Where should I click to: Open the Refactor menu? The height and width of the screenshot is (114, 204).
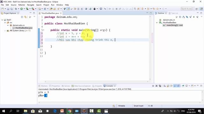22,5
